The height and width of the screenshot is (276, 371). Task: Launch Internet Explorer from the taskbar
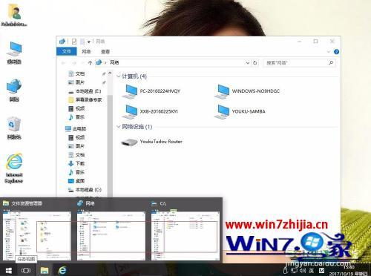pos(62,270)
